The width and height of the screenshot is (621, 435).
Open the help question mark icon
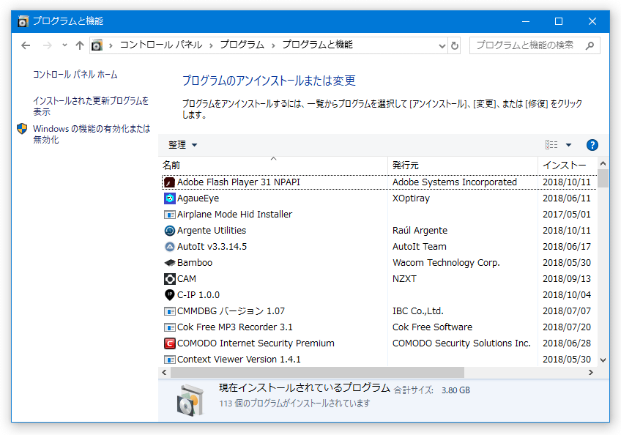coord(592,145)
